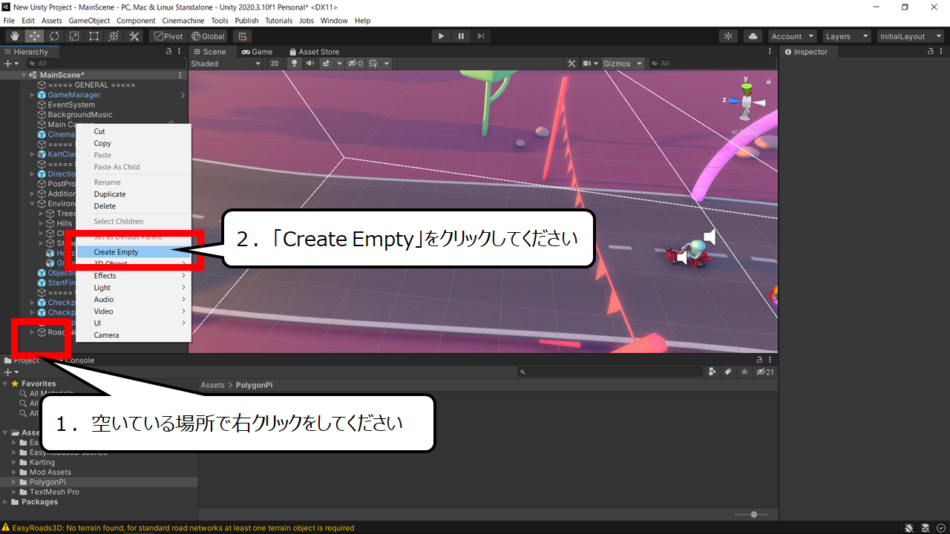Select the Transform tool
950x534 pixels.
(x=114, y=36)
